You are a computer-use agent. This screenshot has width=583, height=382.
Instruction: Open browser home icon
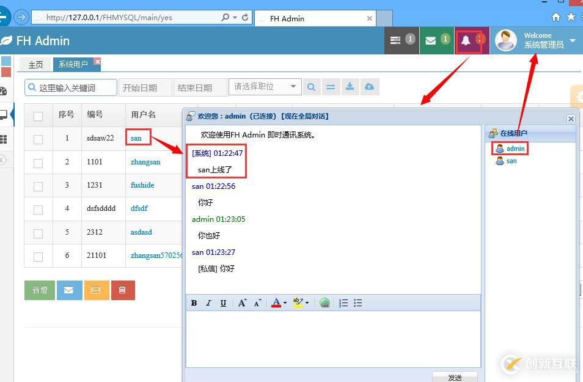pos(556,17)
